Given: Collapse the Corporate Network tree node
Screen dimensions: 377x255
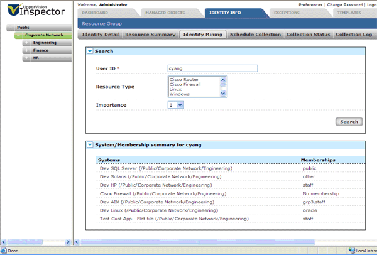Looking at the screenshot, I should pos(18,35).
